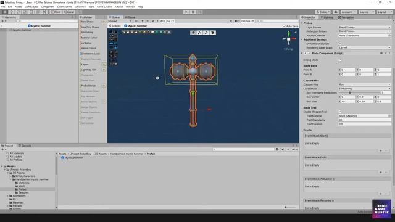Toggle scene lighting lightbulb icon

(143, 21)
